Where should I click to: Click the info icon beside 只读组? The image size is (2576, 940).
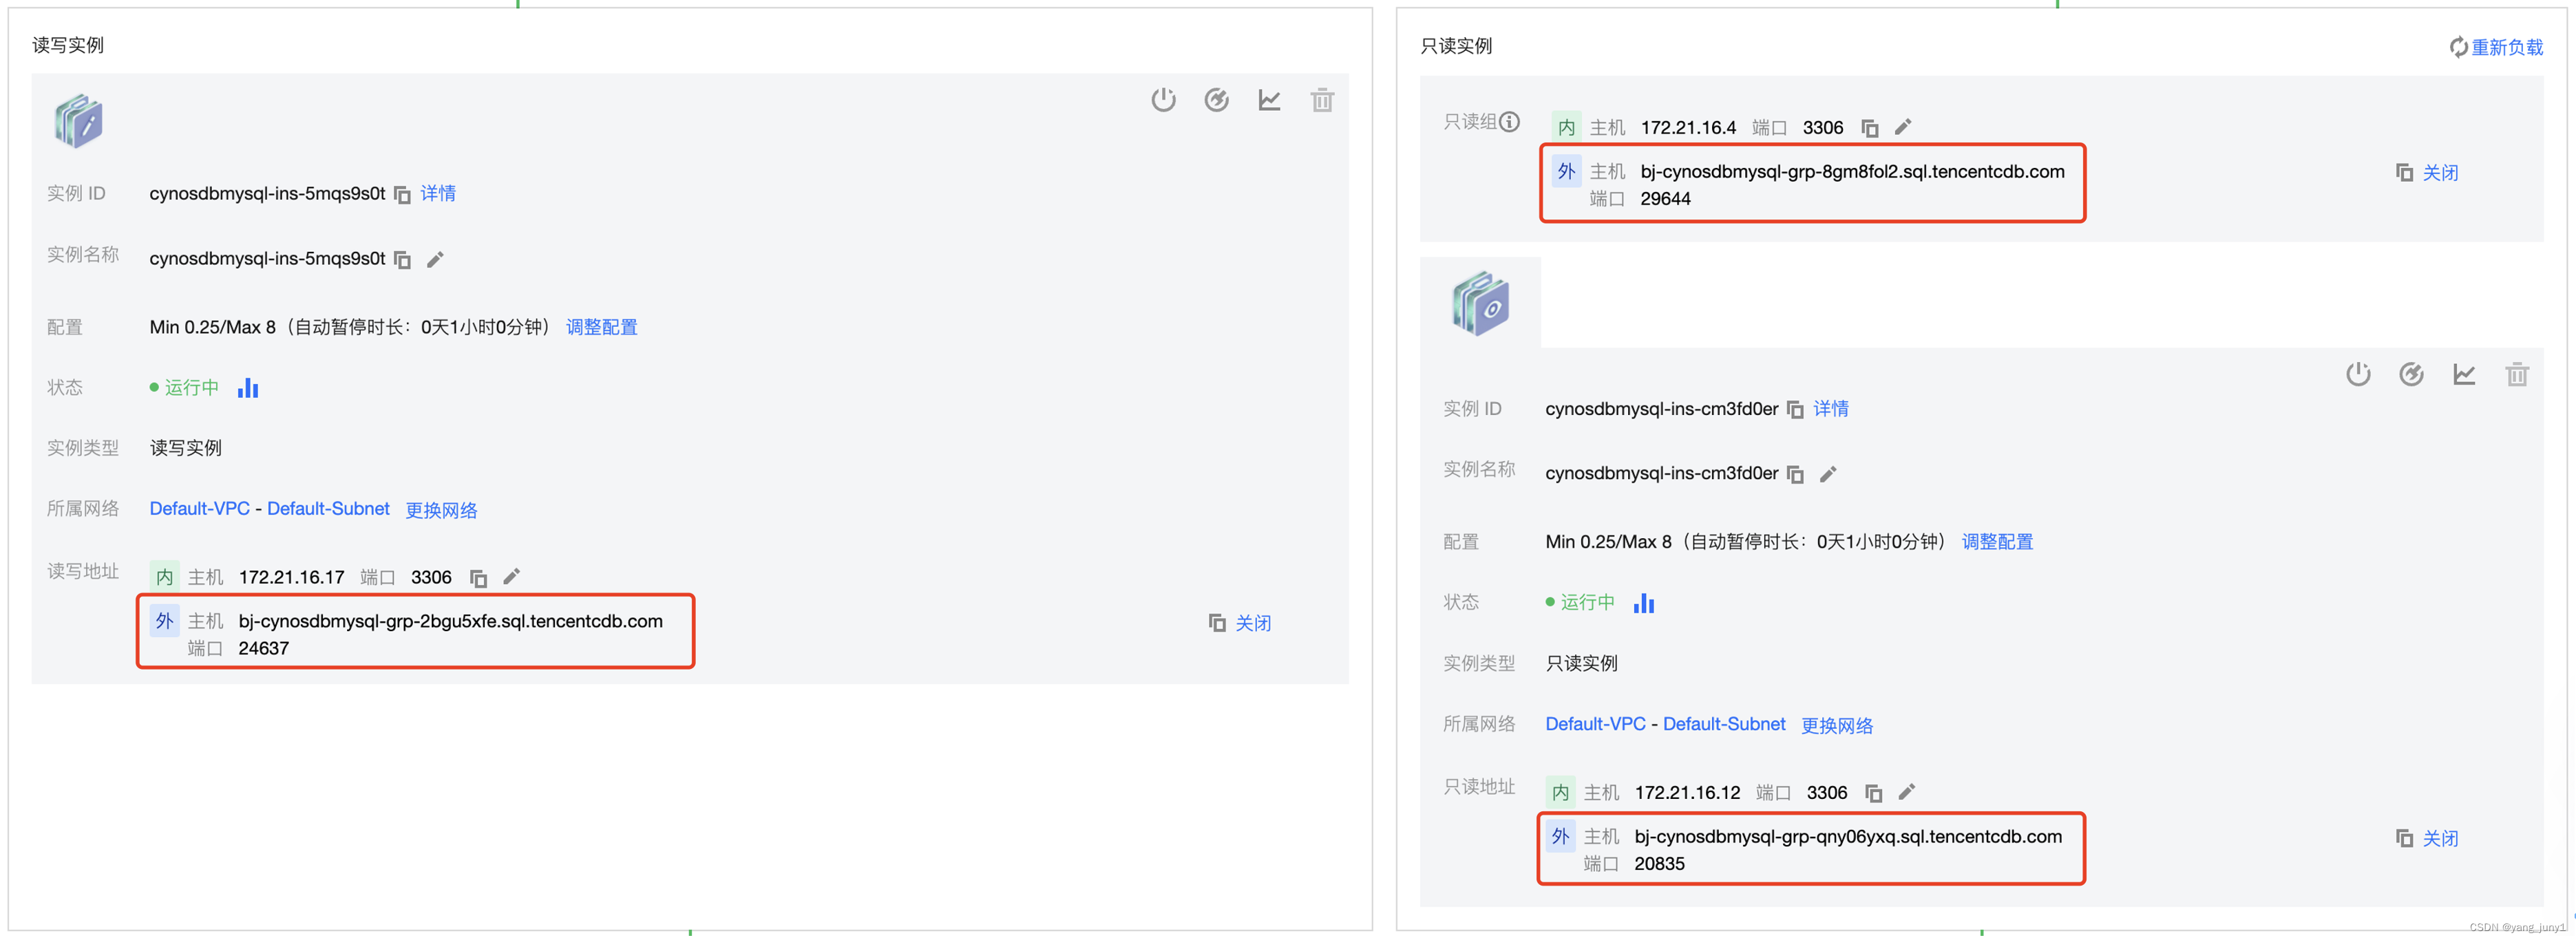click(x=1510, y=122)
